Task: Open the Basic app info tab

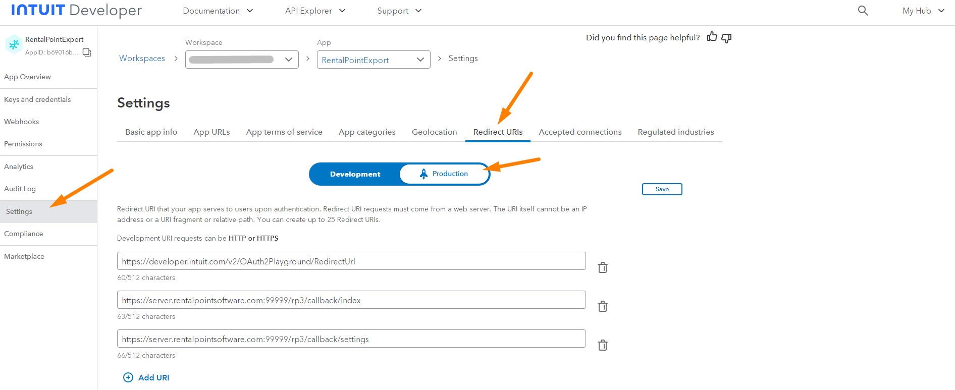Action: point(151,132)
